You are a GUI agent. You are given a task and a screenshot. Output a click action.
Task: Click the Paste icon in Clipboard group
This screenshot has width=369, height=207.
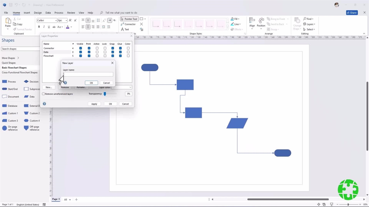(8, 22)
